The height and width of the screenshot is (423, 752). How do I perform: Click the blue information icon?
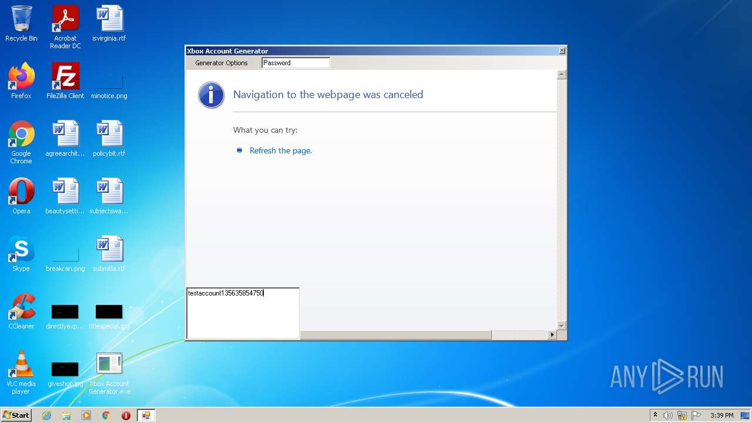pos(211,95)
